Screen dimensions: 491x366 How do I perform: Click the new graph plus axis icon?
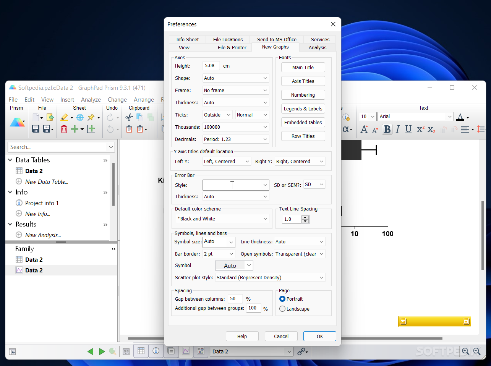tap(91, 129)
